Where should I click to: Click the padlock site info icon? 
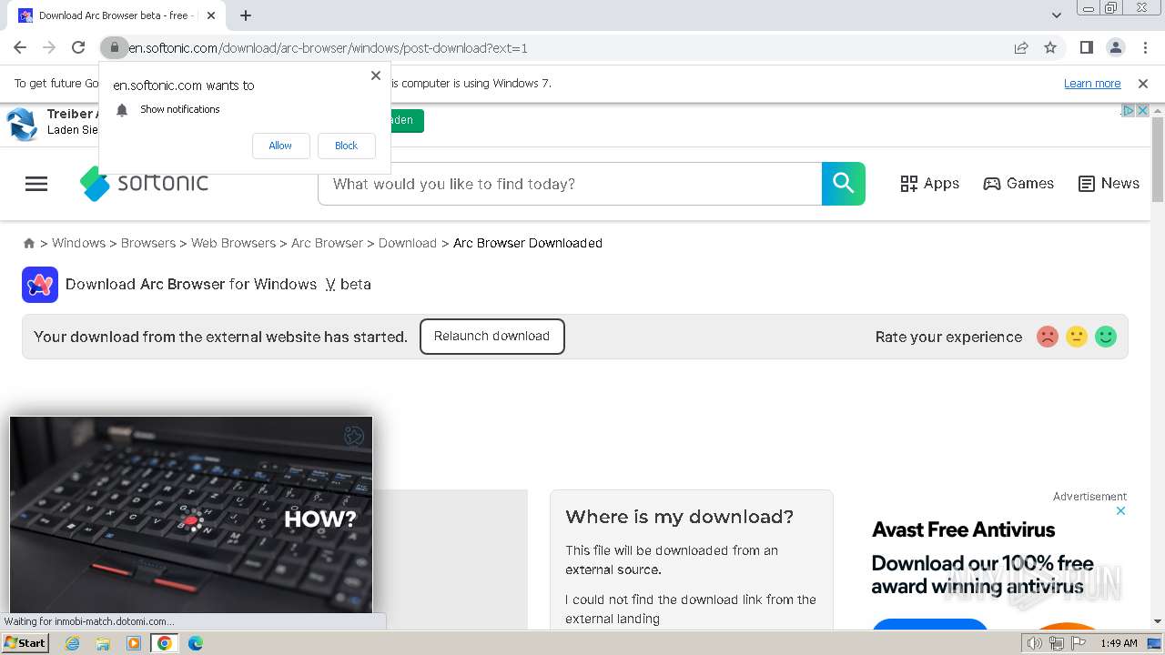[114, 48]
